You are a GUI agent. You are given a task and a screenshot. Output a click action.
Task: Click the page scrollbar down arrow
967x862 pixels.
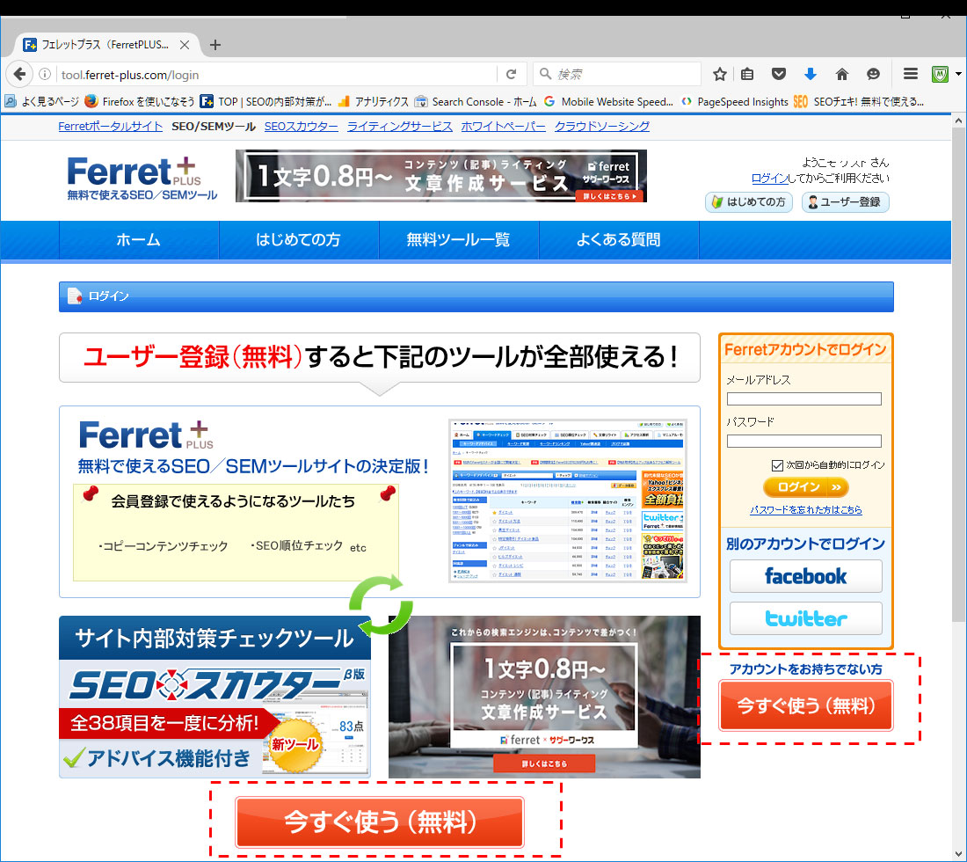click(x=958, y=854)
